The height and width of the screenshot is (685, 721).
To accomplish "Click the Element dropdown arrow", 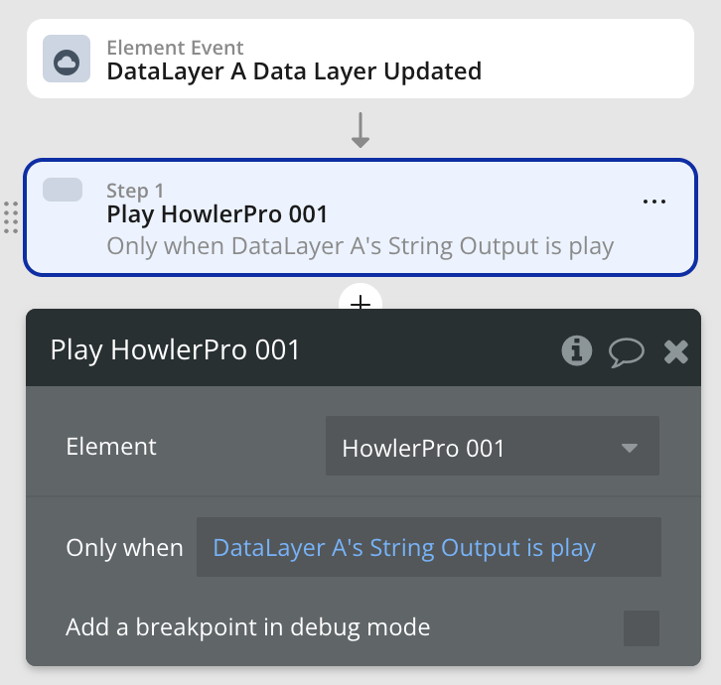I will point(629,448).
